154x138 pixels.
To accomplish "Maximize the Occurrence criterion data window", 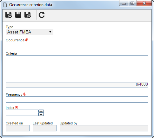I will tap(132, 3).
